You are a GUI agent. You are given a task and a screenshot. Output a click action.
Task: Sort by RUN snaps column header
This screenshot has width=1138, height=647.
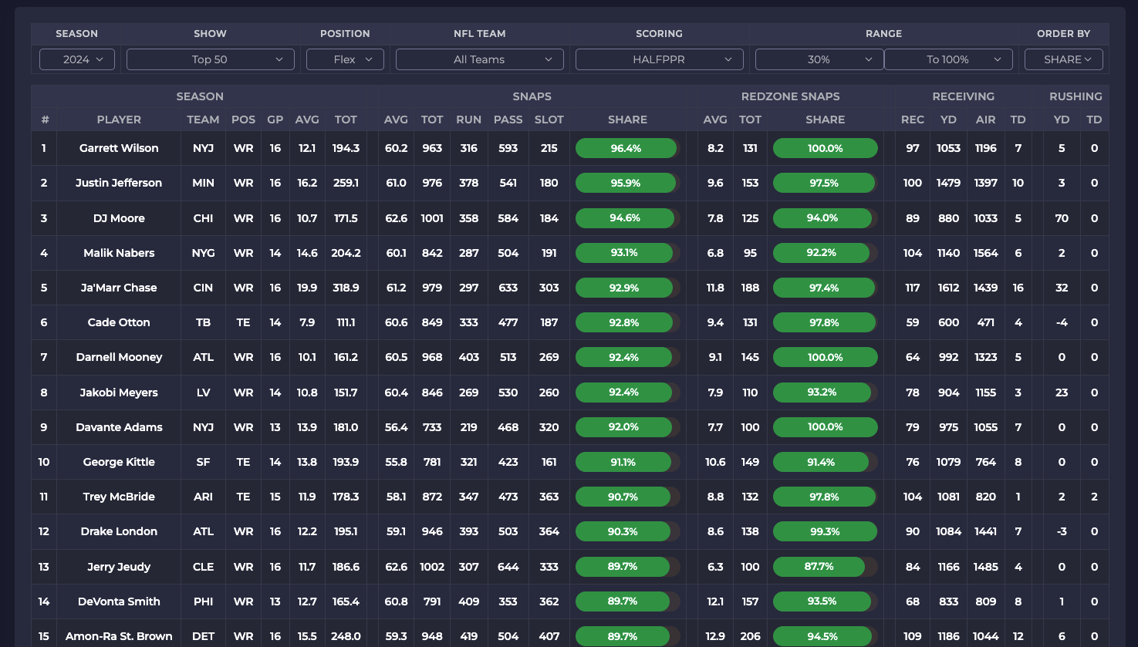coord(468,120)
